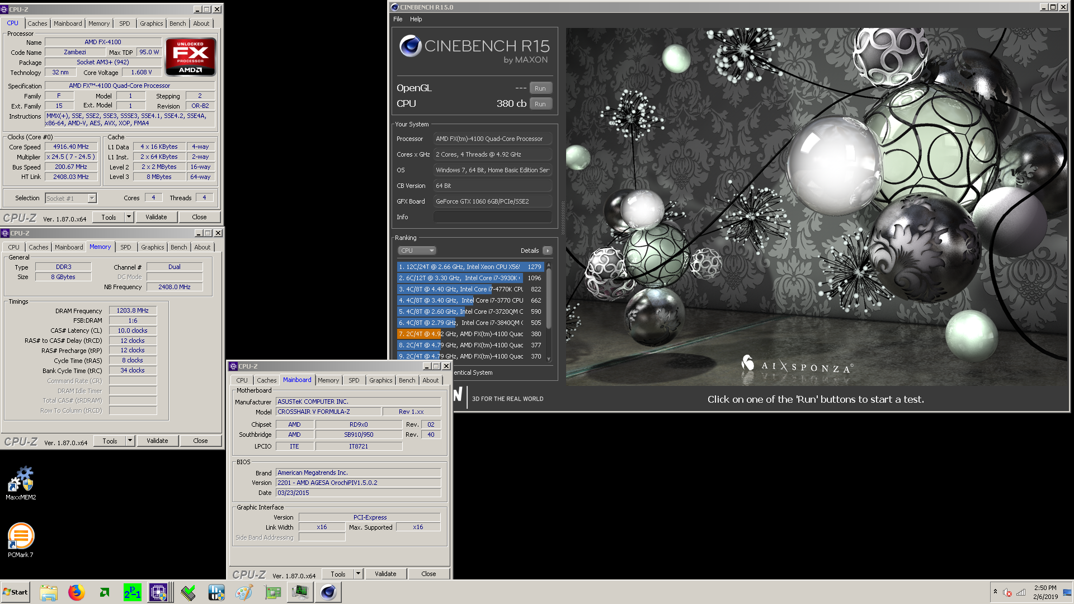The height and width of the screenshot is (604, 1074).
Task: Click the Cinebench title bar app icon
Action: (x=395, y=7)
